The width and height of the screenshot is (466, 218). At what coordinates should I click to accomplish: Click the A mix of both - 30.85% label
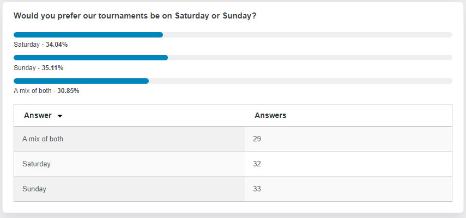[x=46, y=91]
